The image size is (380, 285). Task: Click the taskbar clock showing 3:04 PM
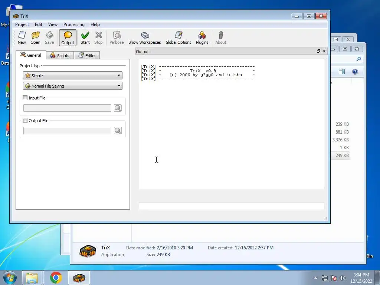[x=361, y=278]
